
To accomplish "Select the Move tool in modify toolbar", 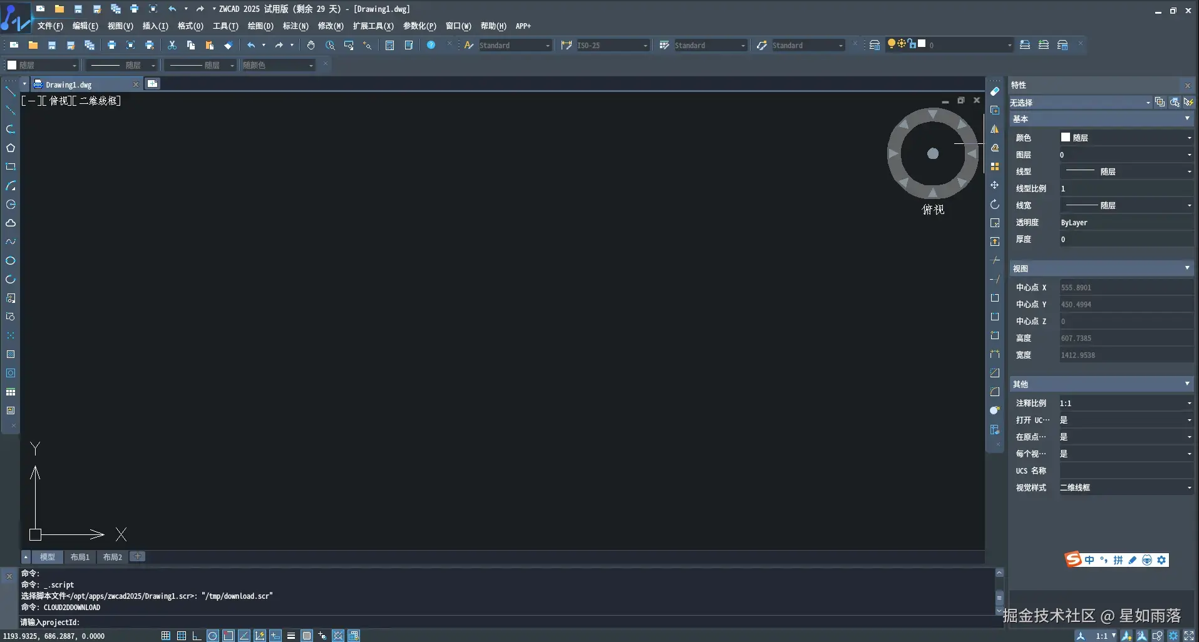I will pos(995,185).
